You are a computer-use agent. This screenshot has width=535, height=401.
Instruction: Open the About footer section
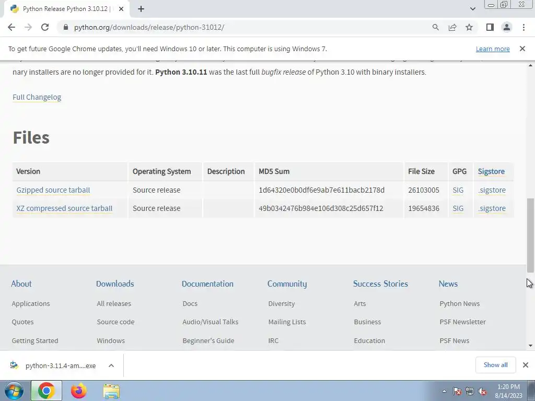pyautogui.click(x=21, y=284)
